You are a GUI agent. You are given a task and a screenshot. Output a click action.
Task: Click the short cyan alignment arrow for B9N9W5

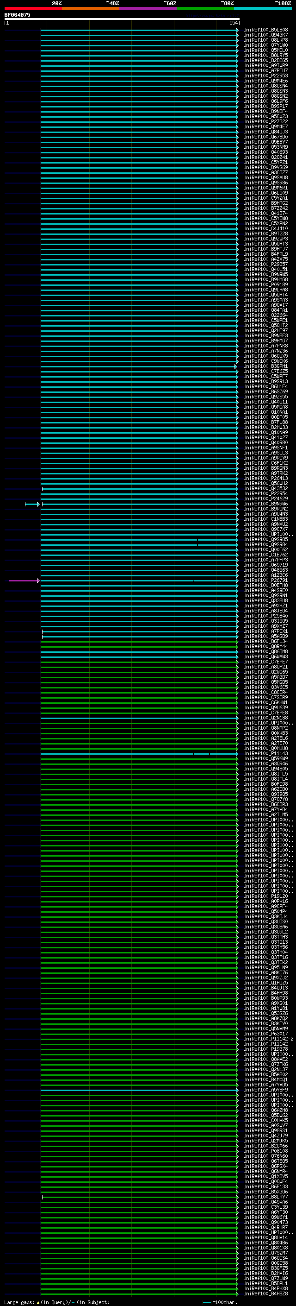point(32,504)
